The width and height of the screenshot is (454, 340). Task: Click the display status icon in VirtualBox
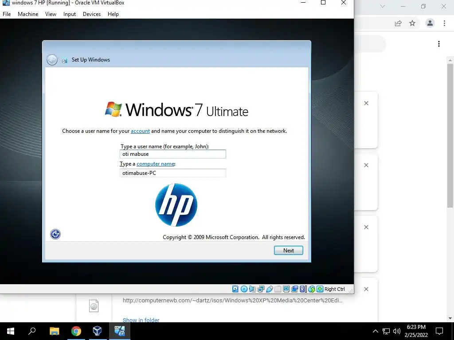pyautogui.click(x=286, y=289)
